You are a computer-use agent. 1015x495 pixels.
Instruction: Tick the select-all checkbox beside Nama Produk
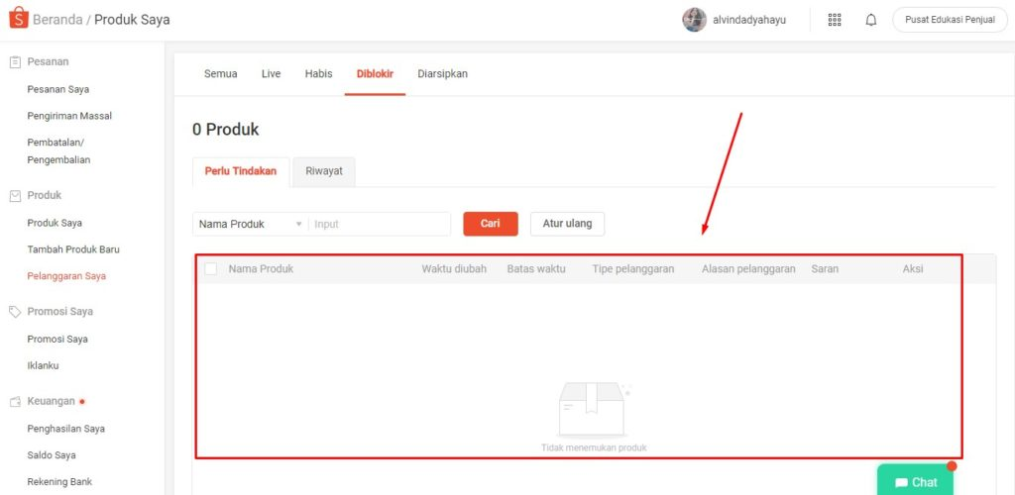(210, 269)
